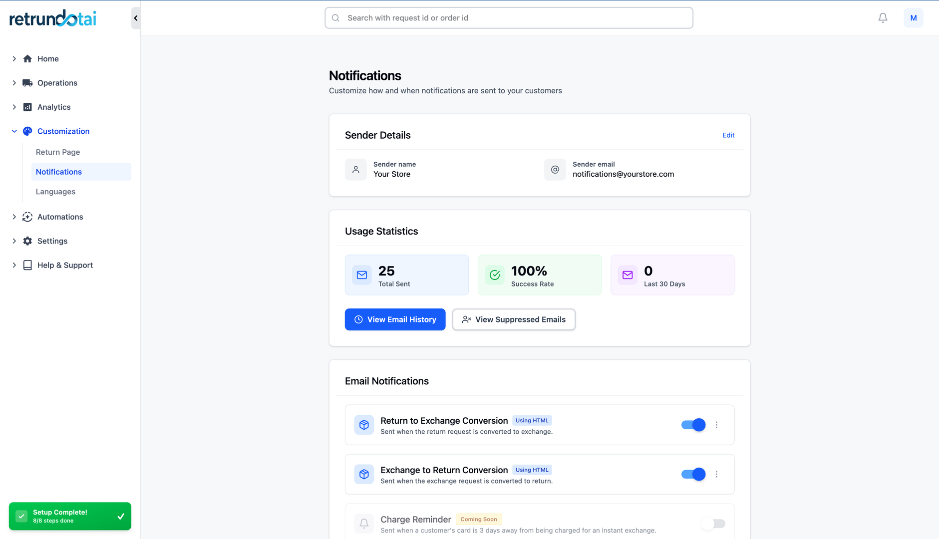939x539 pixels.
Task: Open View Suppressed Emails
Action: (x=514, y=319)
